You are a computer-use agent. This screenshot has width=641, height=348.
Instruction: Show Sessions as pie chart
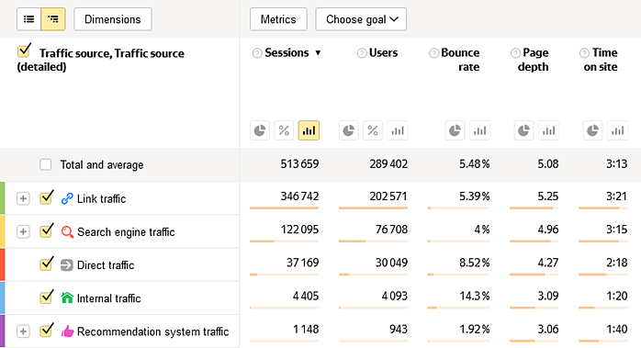pos(260,130)
